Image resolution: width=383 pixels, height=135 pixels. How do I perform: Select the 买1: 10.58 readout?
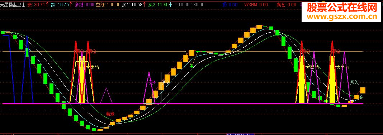tap(132, 4)
